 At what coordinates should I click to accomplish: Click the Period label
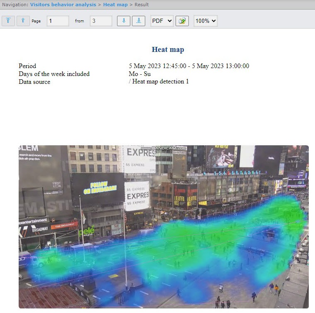[27, 66]
